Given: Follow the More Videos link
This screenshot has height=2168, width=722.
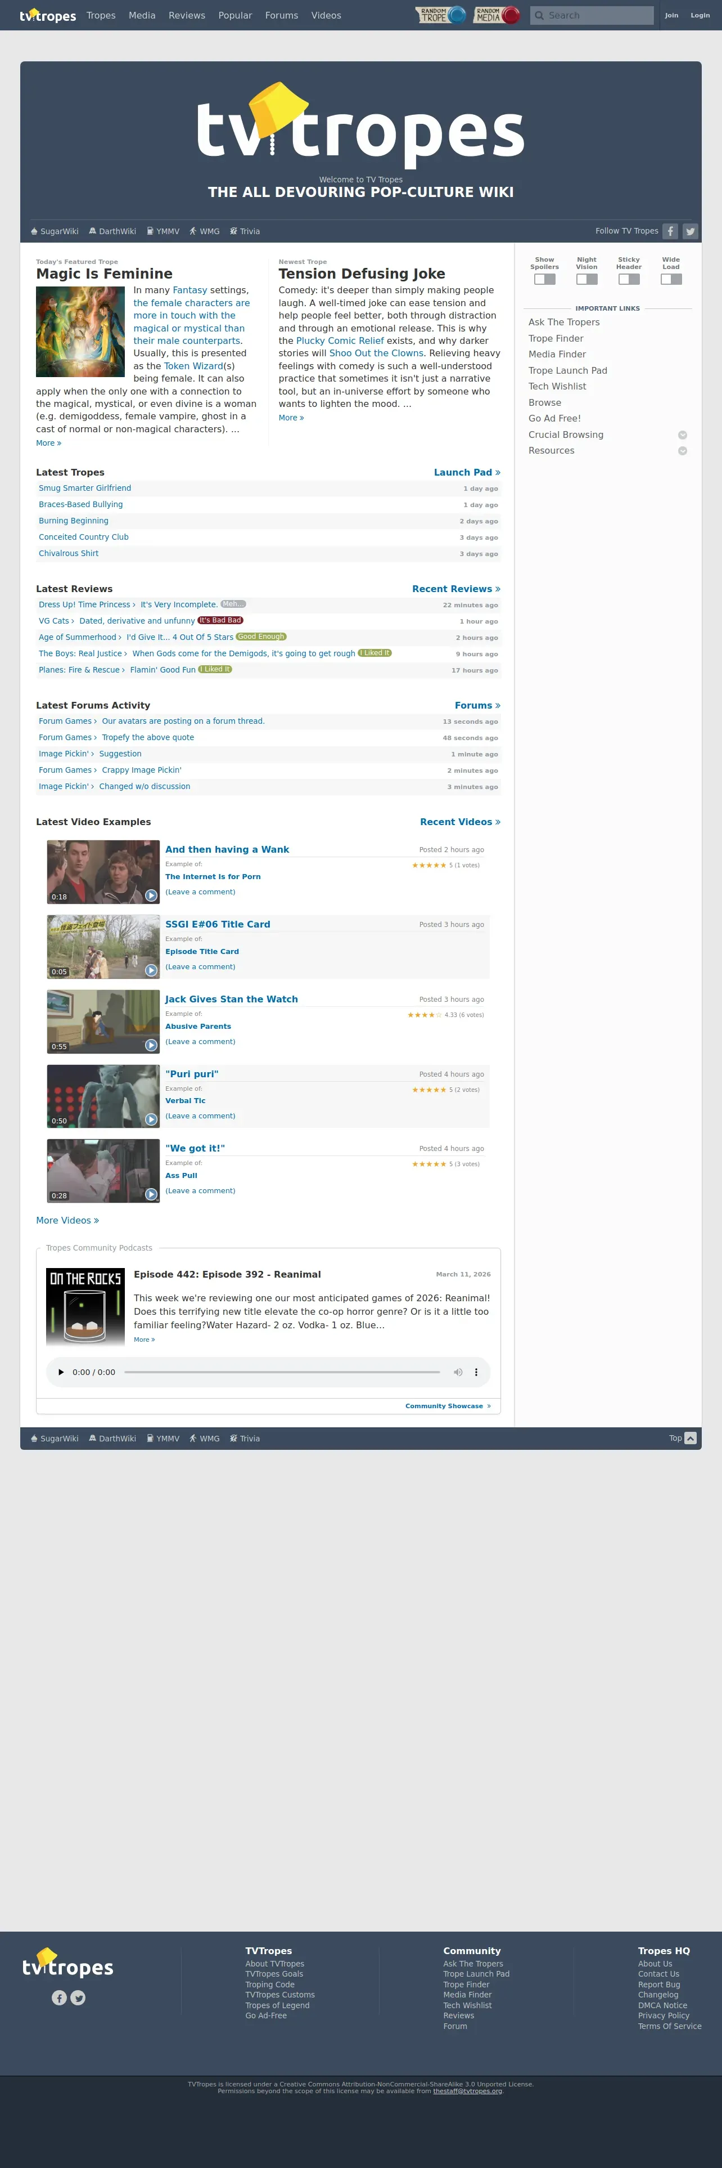Looking at the screenshot, I should pyautogui.click(x=67, y=1220).
